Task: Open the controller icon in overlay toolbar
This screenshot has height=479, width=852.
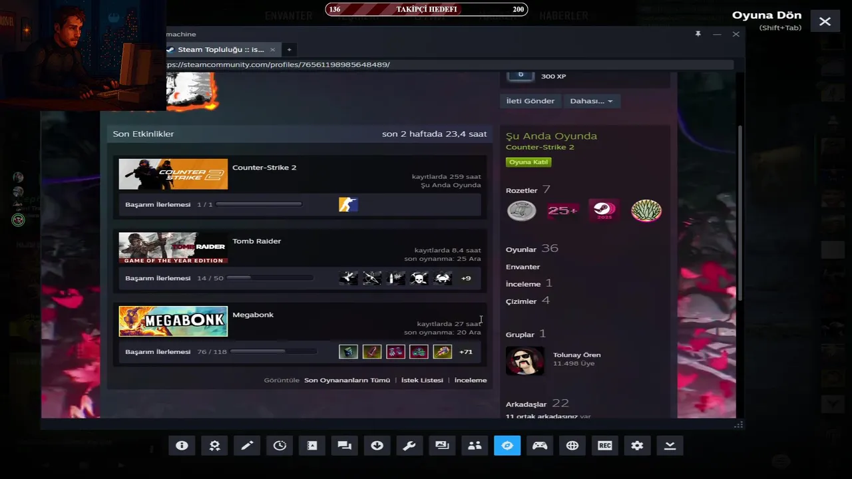Action: click(x=540, y=446)
